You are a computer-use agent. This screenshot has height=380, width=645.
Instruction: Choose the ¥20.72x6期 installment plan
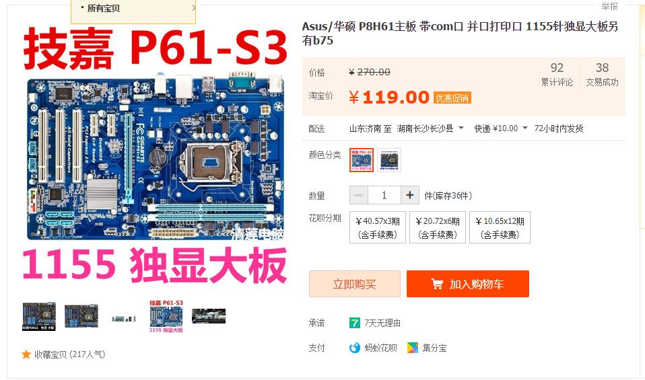tap(438, 227)
